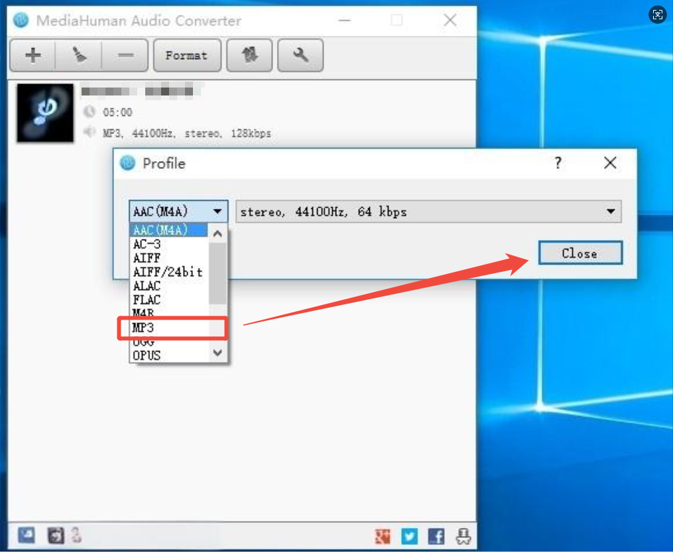Minimize the MediaHuman Audio Converter window
673x553 pixels.
point(345,20)
